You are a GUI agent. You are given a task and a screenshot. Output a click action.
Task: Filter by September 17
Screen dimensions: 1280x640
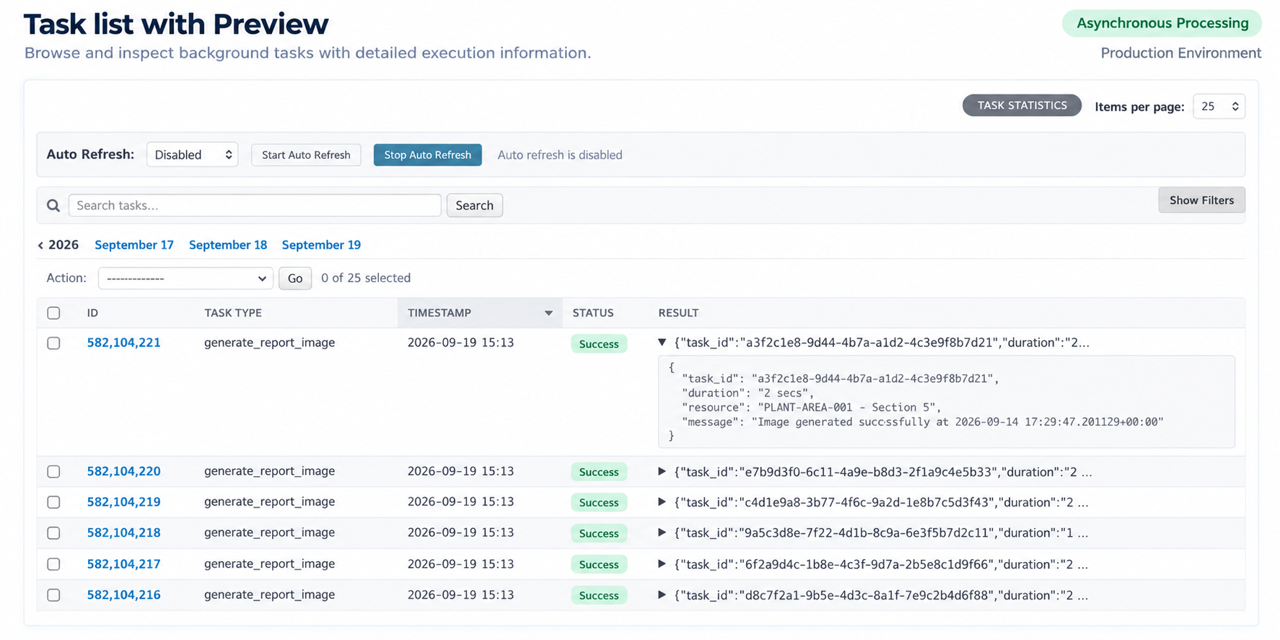(134, 245)
